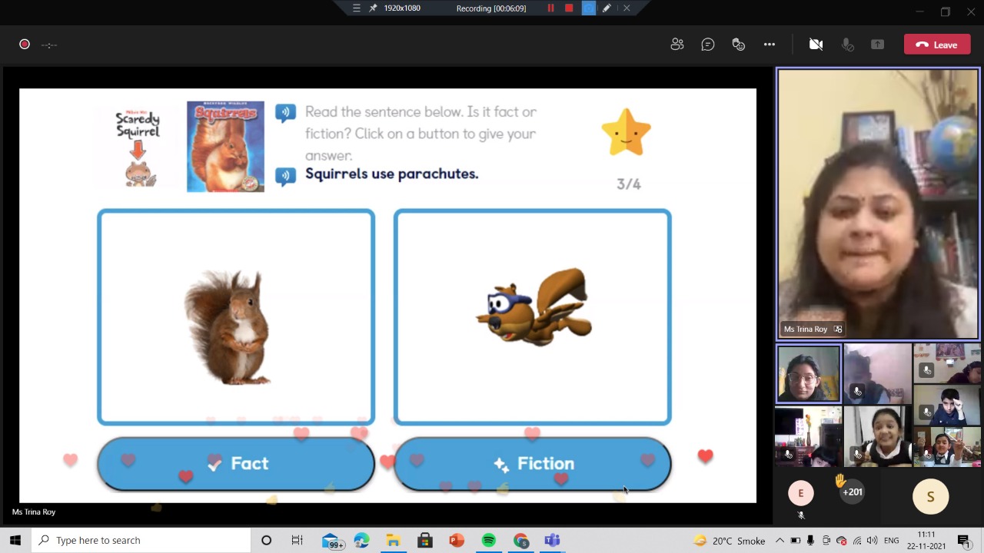The height and width of the screenshot is (553, 984).
Task: Click the Squirrels nonfiction book cover
Action: (225, 146)
